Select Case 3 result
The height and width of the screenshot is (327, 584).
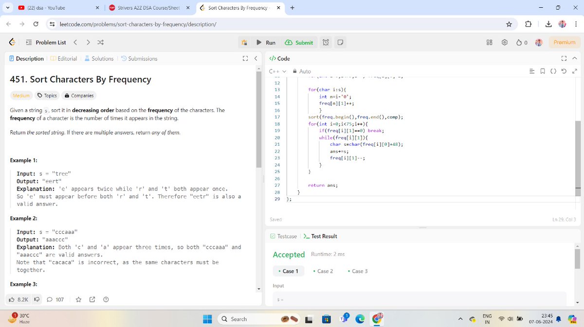click(358, 271)
